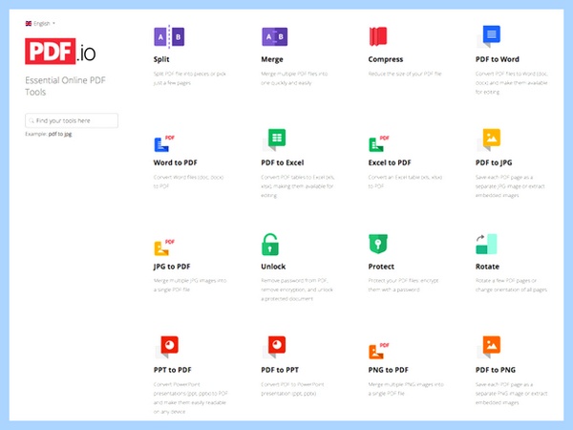This screenshot has height=430, width=573.
Task: Click the 'Unlock' title link
Action: (273, 267)
